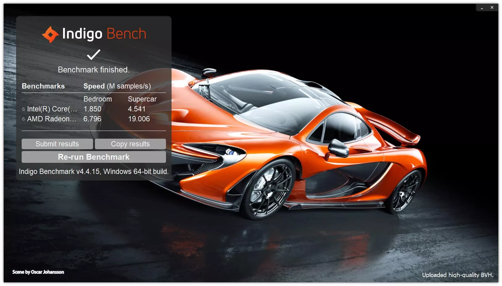The height and width of the screenshot is (286, 502).
Task: Click the Supercar column header
Action: point(142,99)
